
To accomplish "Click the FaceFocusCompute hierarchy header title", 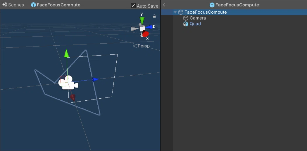I will (x=237, y=5).
